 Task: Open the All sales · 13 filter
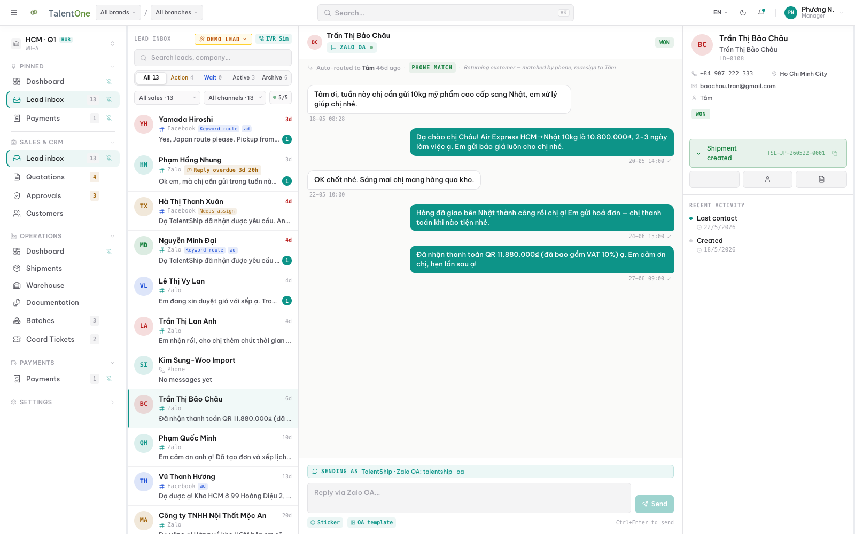click(167, 98)
